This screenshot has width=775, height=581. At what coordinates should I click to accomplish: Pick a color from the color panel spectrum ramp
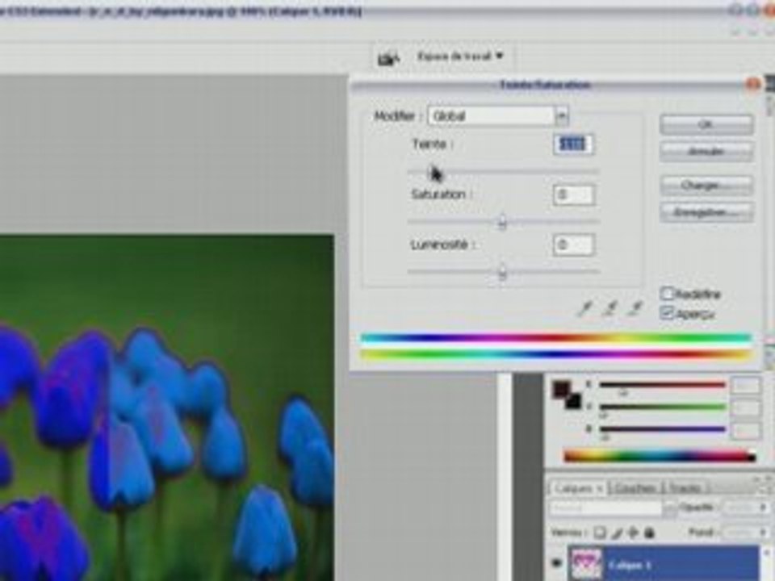pos(660,456)
